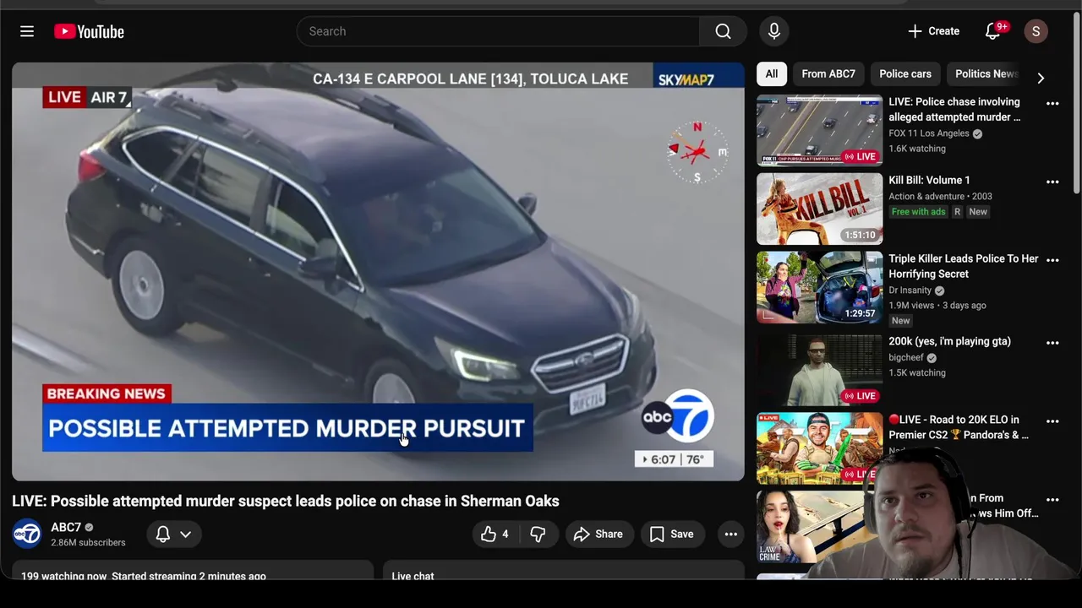
Task: Toggle ABC7 channel notification bell
Action: (x=163, y=534)
